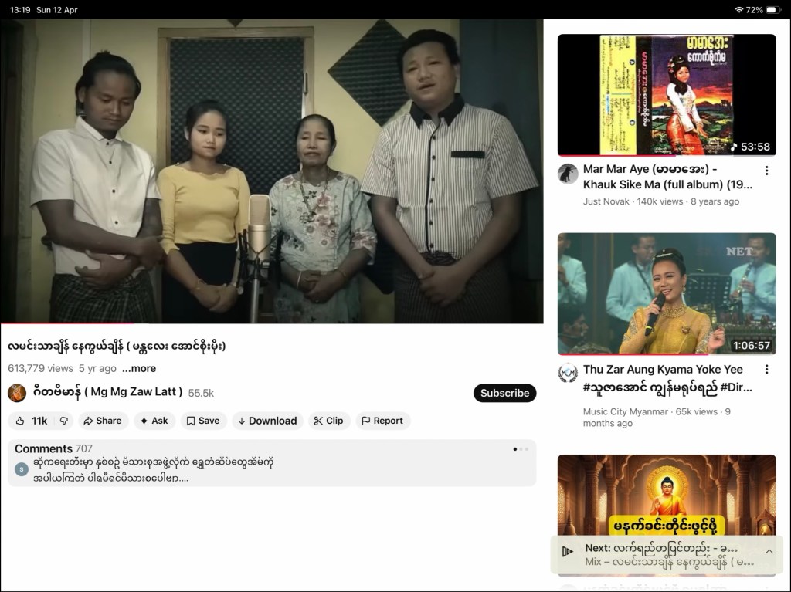Download the video

(x=267, y=421)
